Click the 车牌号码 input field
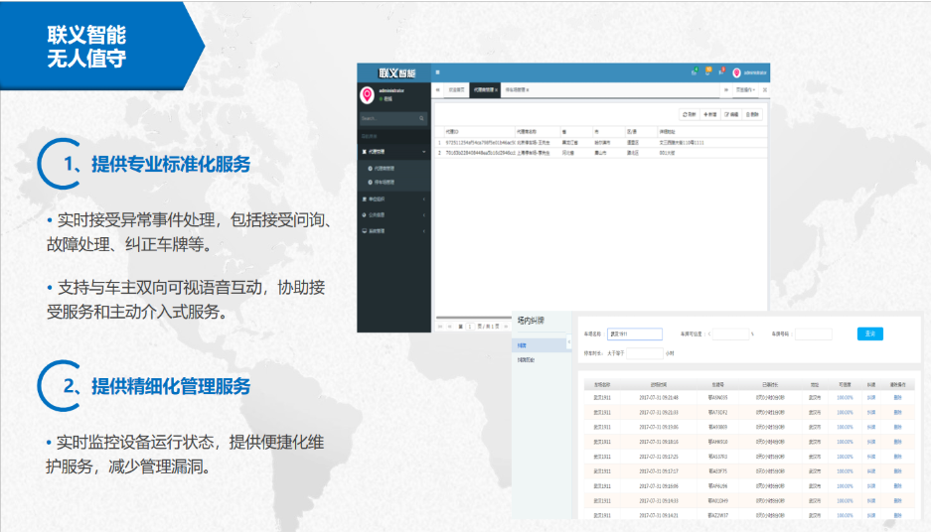This screenshot has height=532, width=931. 814,333
